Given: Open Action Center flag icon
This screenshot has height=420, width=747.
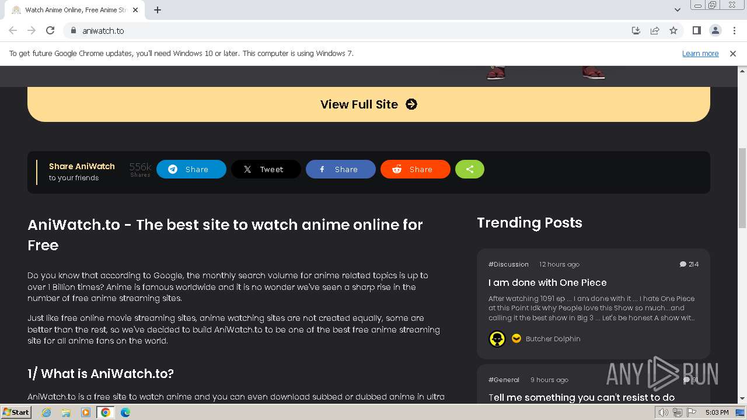Looking at the screenshot, I should [x=691, y=412].
